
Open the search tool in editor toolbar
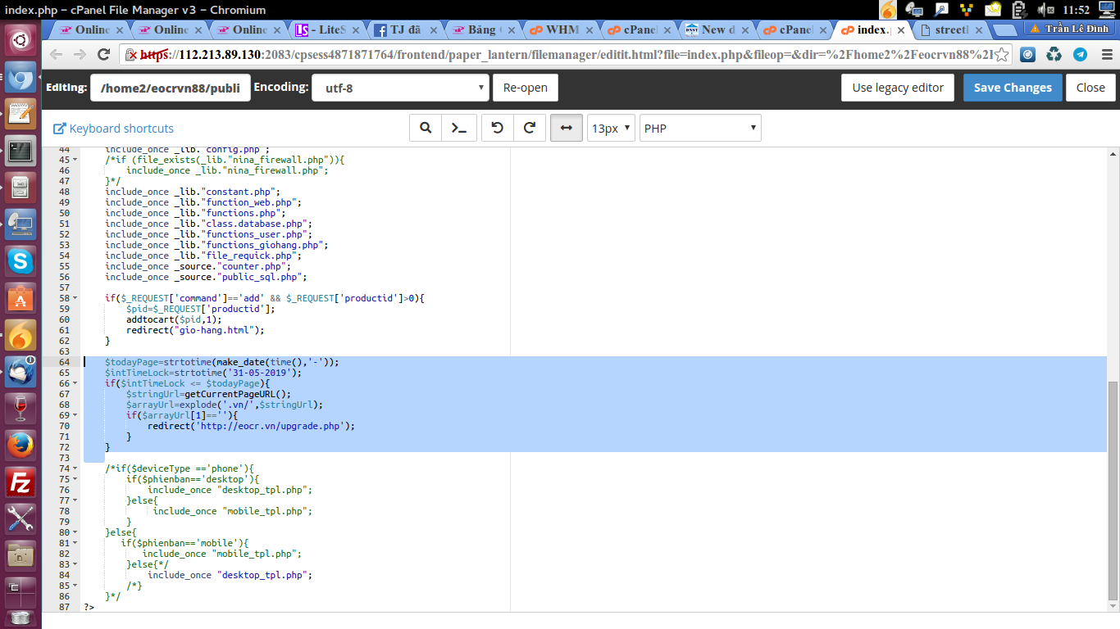click(426, 128)
